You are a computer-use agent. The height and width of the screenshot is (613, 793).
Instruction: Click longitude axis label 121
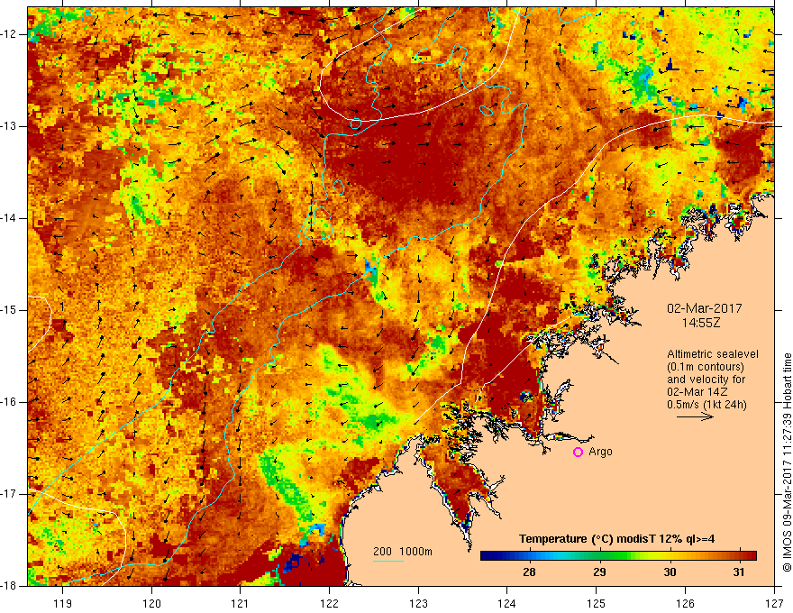pos(241,603)
